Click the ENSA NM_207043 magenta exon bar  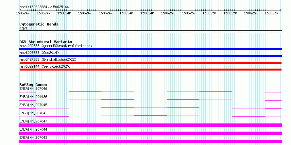click(x=150, y=141)
